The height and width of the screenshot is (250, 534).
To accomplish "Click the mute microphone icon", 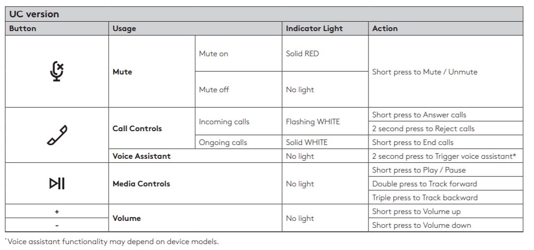I will [57, 71].
